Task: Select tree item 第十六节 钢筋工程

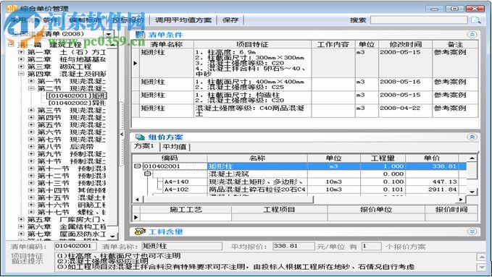Action: tap(72, 205)
